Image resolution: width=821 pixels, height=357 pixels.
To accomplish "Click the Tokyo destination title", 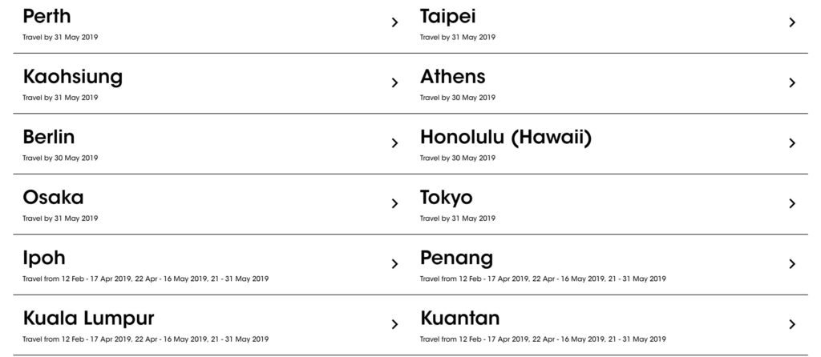I will click(x=447, y=198).
